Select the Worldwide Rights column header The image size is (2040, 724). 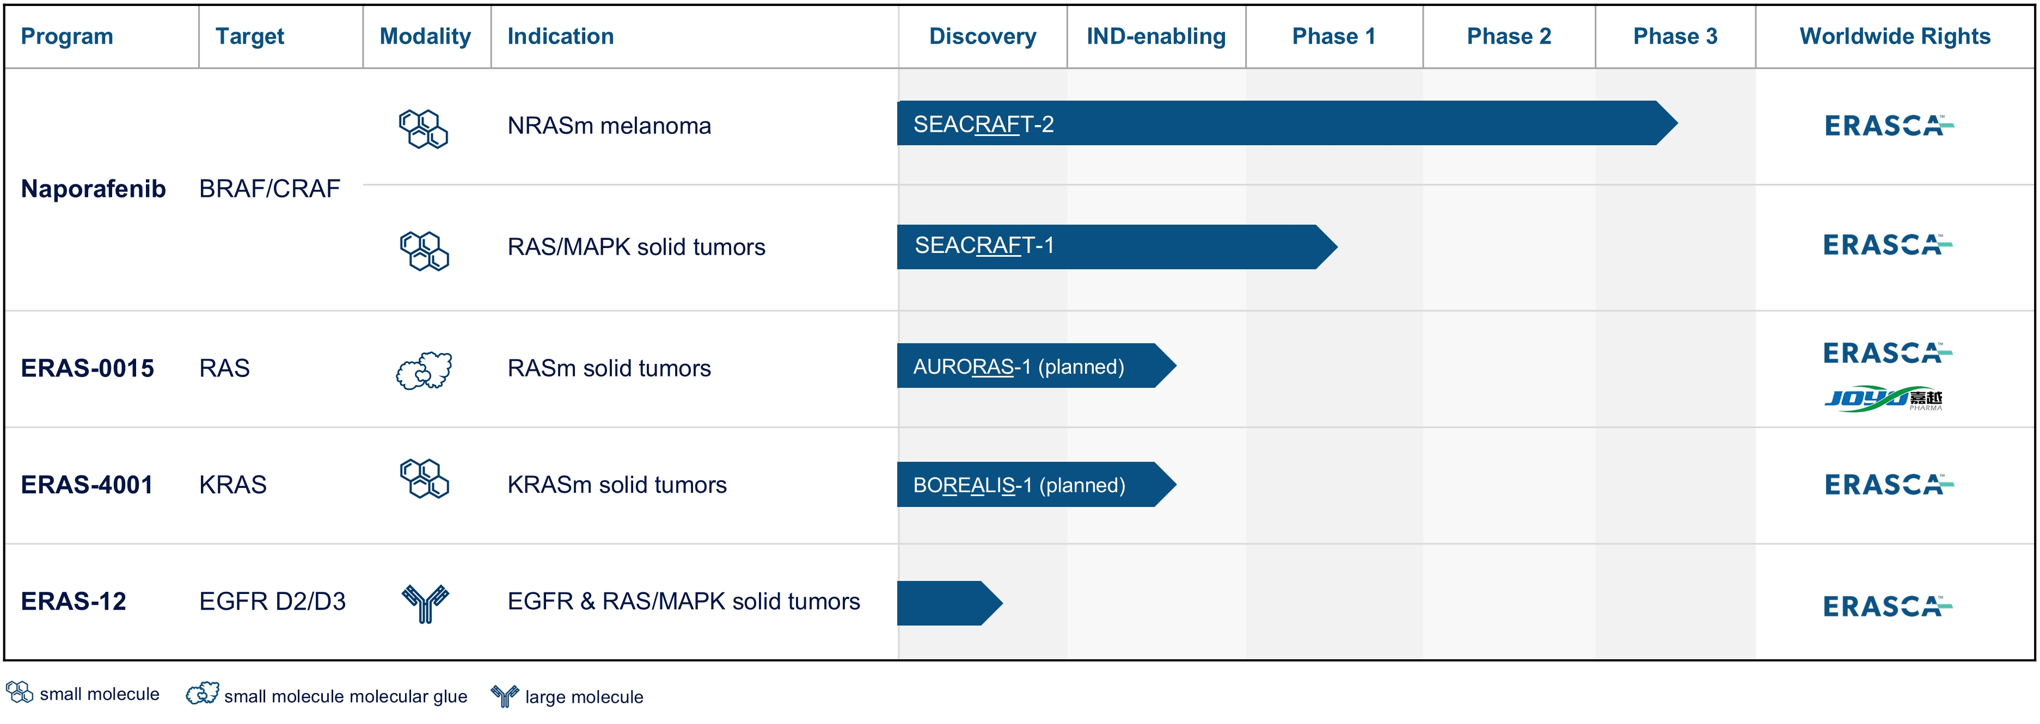pyautogui.click(x=1894, y=36)
